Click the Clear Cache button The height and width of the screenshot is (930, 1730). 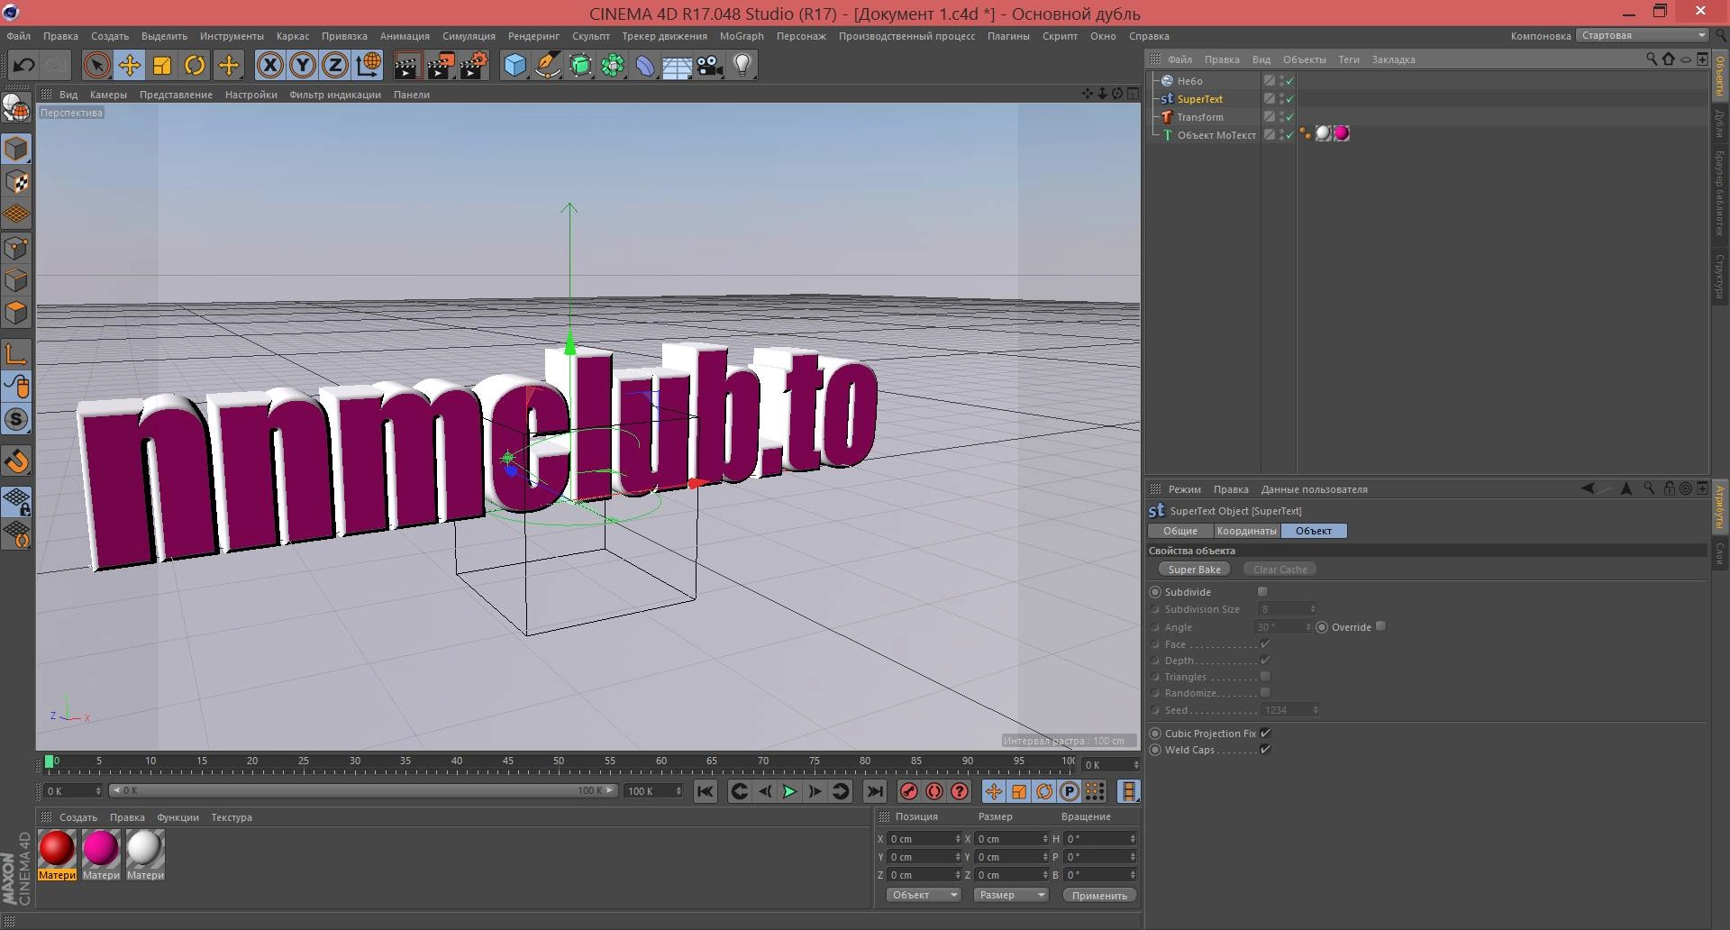click(1279, 570)
